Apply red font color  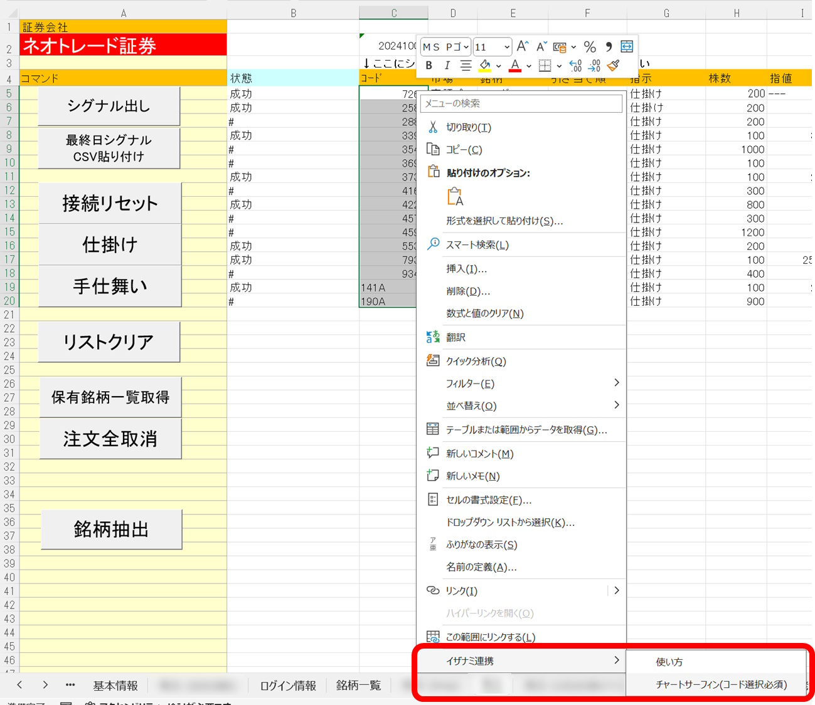515,65
